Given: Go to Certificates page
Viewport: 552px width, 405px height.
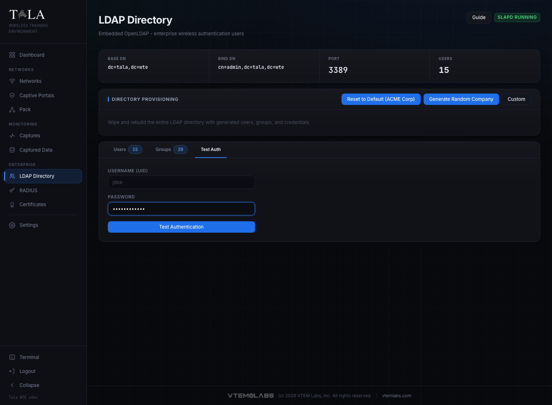Looking at the screenshot, I should (43, 204).
